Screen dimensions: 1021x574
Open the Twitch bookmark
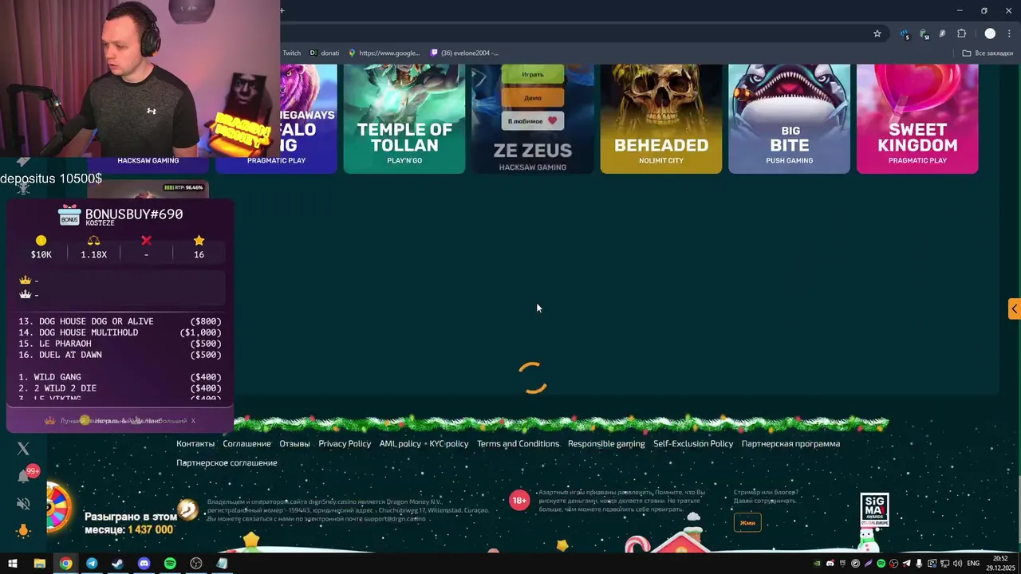(x=291, y=53)
